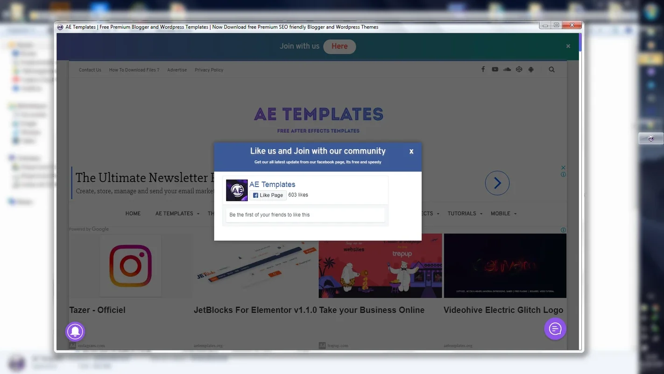Click the circled arrow on newsletter ad
Viewport: 664px width, 374px height.
click(x=497, y=183)
